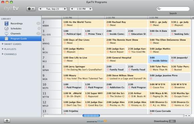Select 3:00 Judge Jeanine Pirro program
This screenshot has height=124, width=194.
[169, 77]
